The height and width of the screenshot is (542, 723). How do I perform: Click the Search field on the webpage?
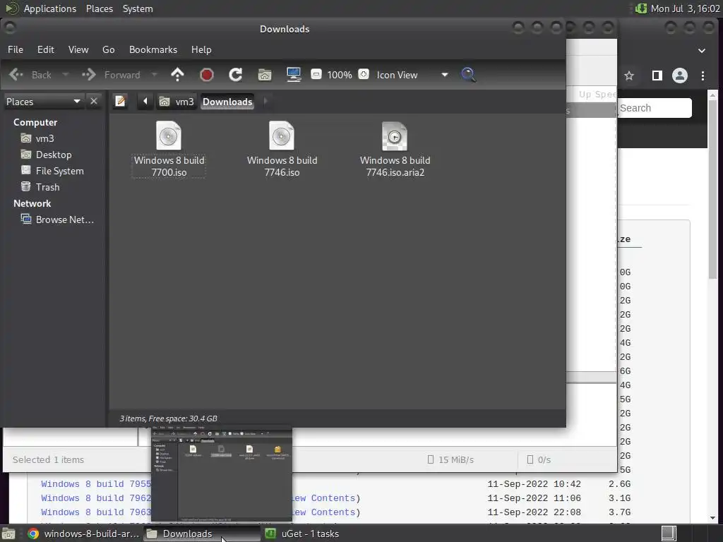(x=654, y=108)
